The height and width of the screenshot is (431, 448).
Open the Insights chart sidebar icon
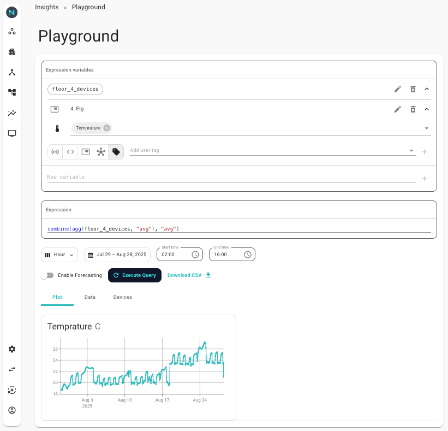tap(11, 113)
